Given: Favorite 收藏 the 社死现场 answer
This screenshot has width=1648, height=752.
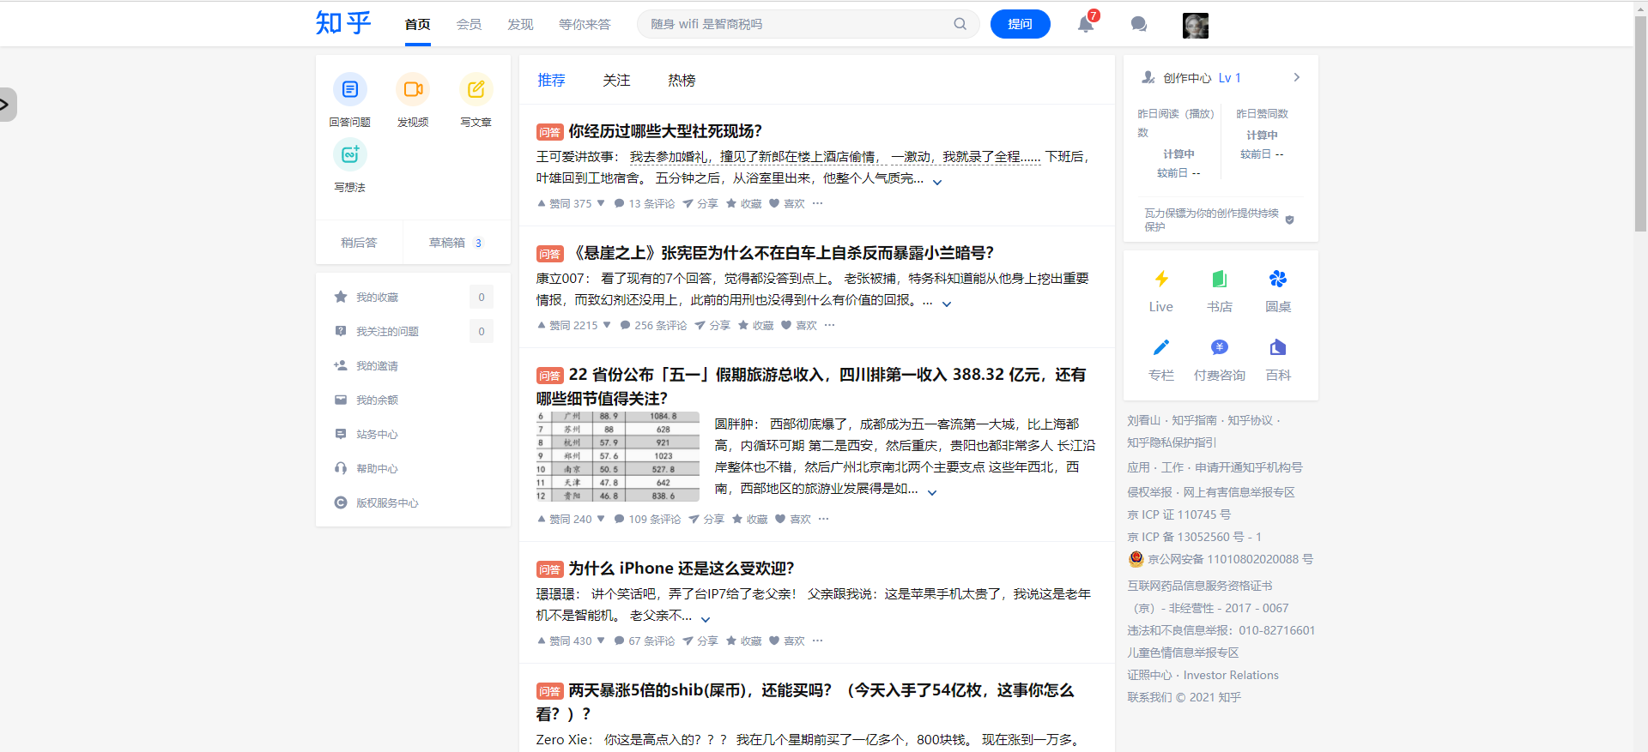Looking at the screenshot, I should point(744,204).
